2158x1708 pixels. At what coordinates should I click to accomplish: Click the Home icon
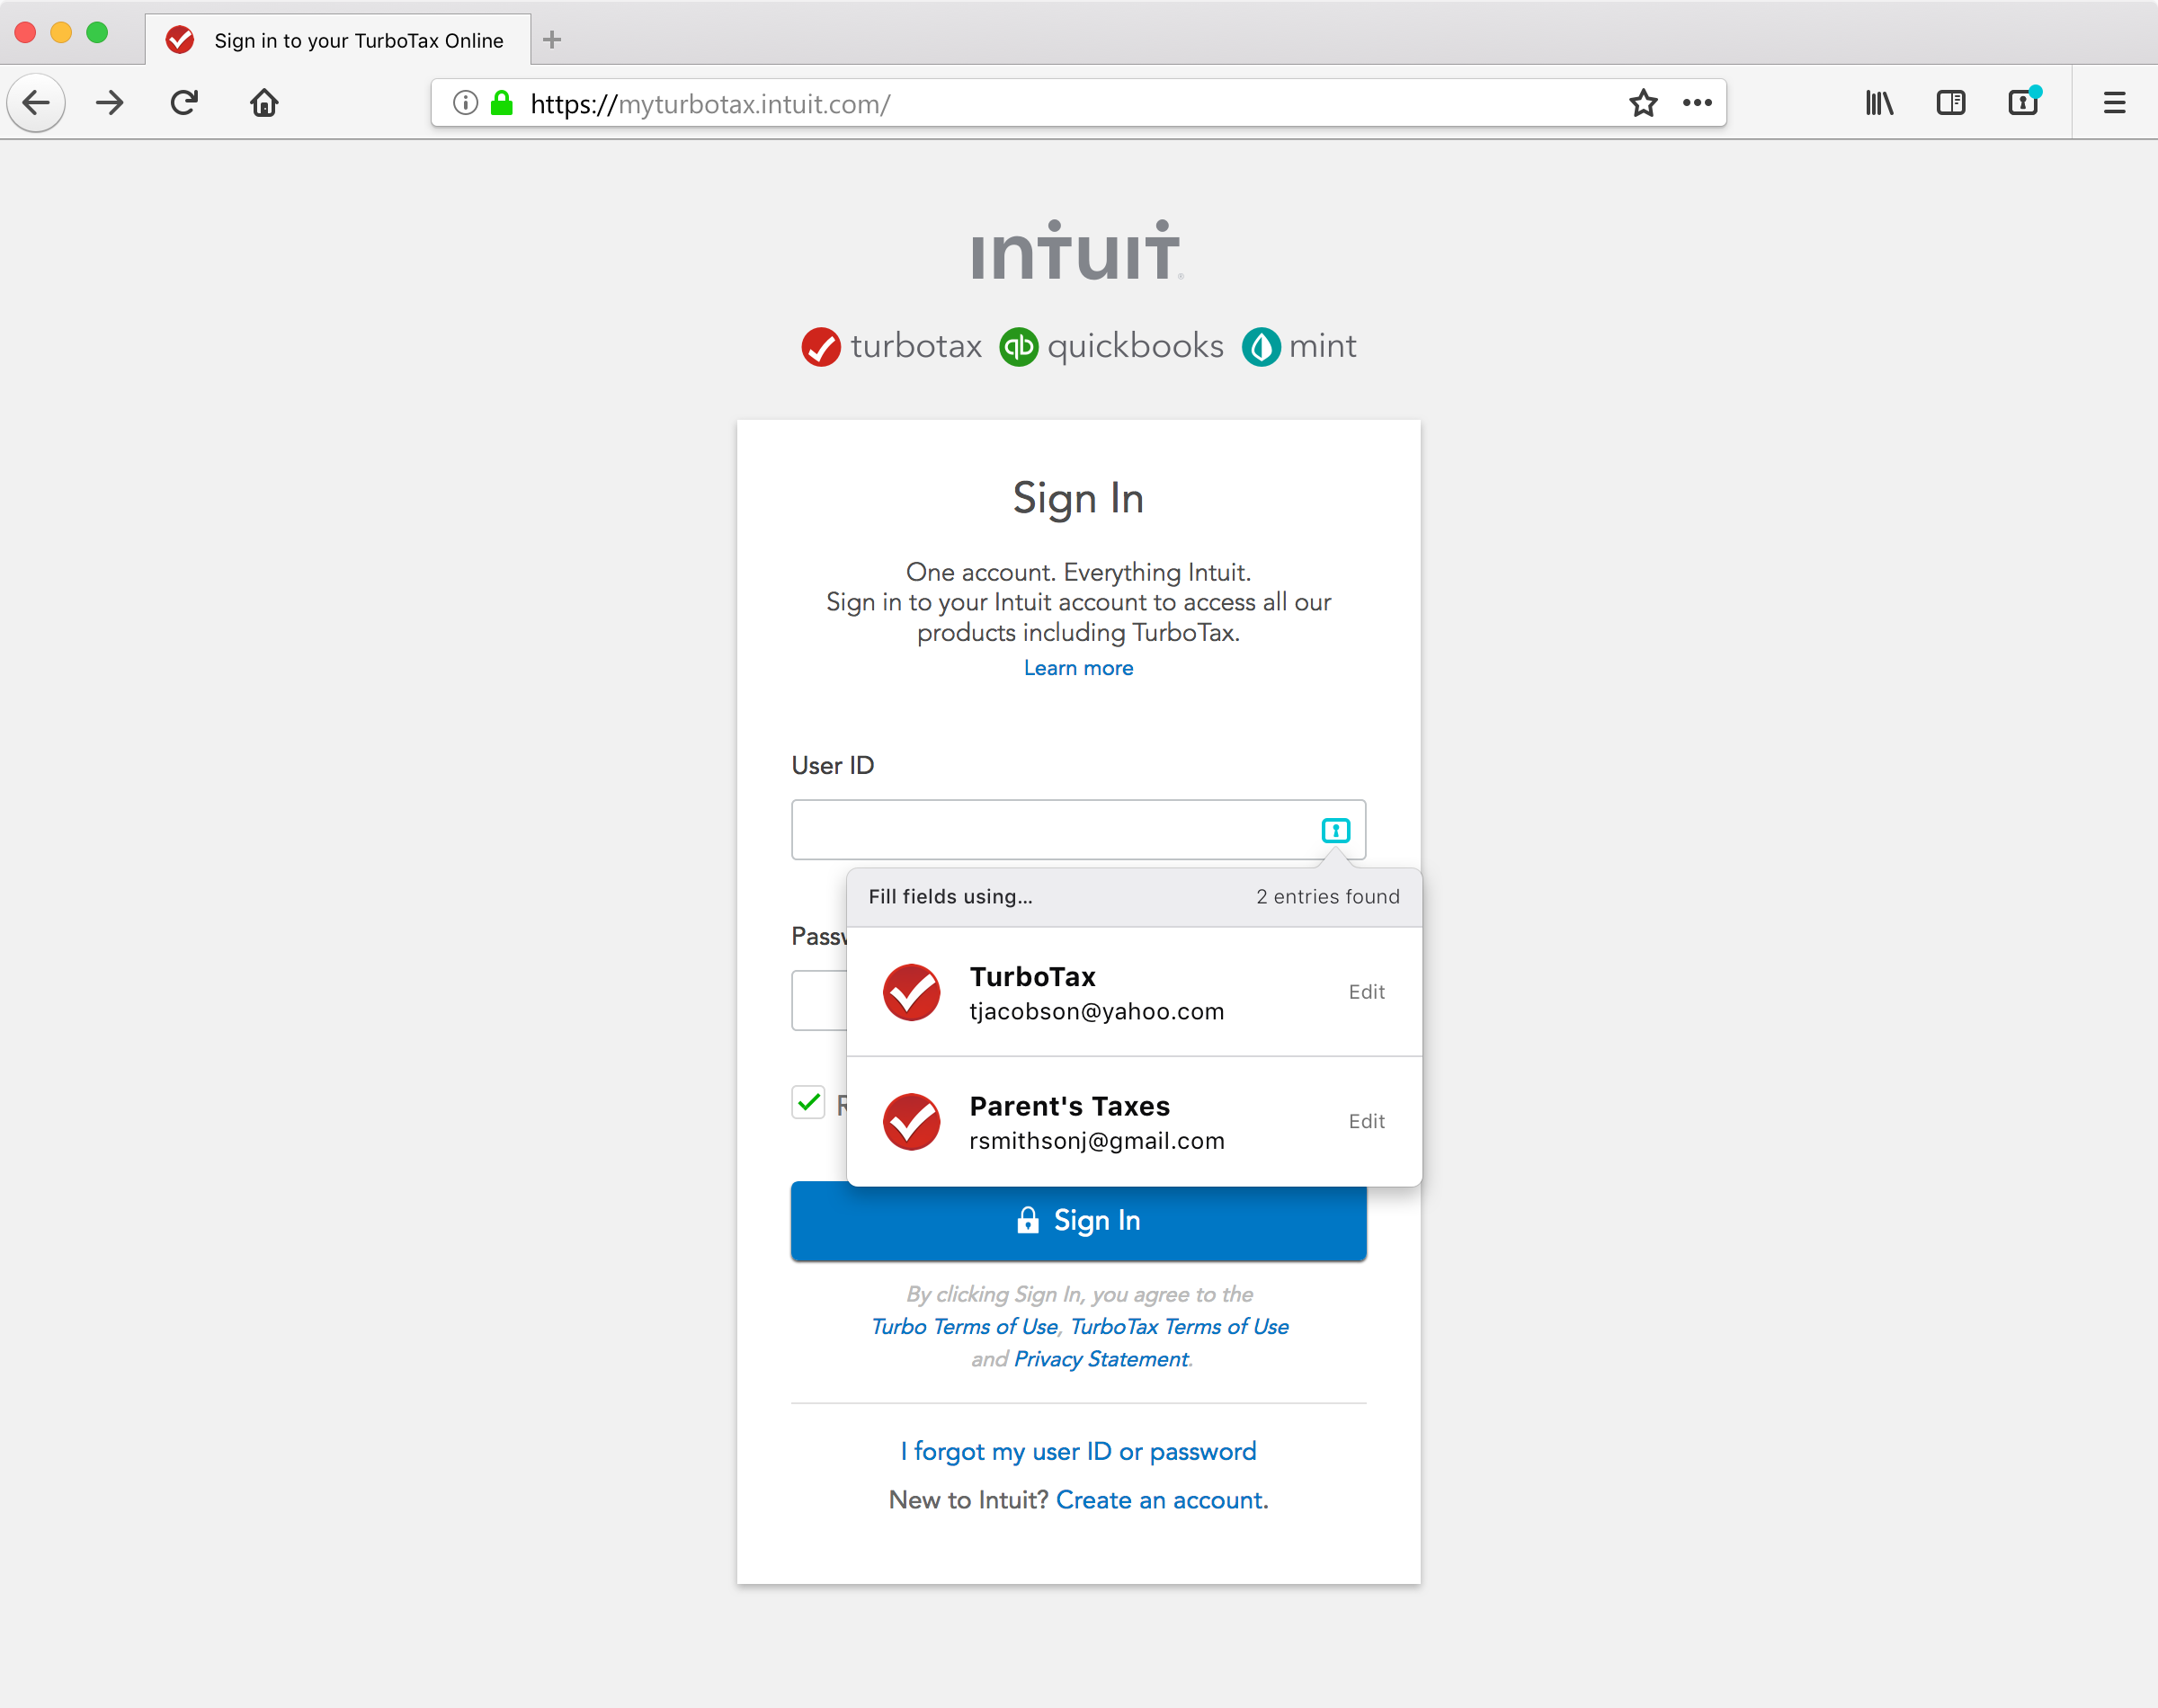(x=263, y=102)
